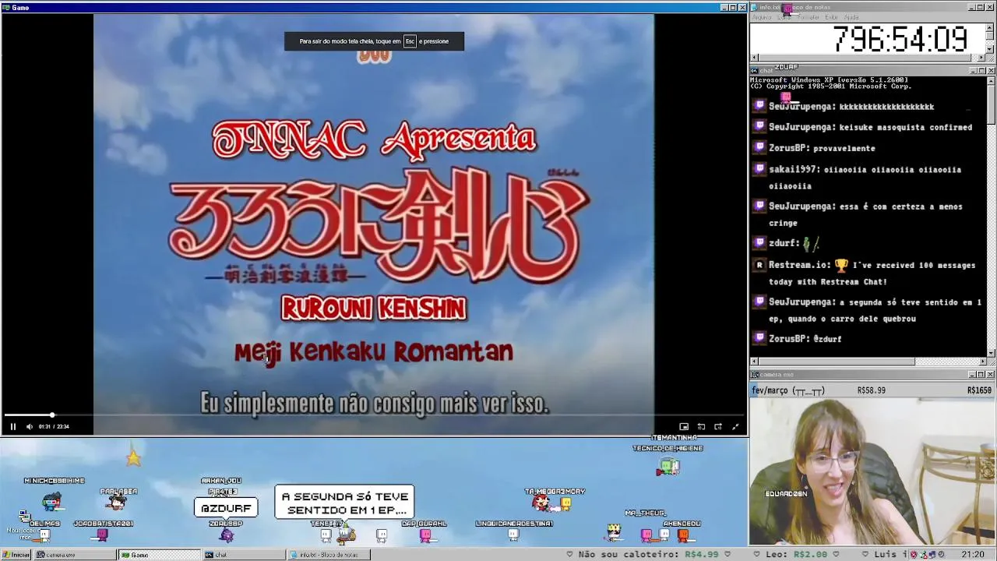This screenshot has height=561, width=997.
Task: Click the Notepad vertical scroll up arrow
Action: (990, 26)
